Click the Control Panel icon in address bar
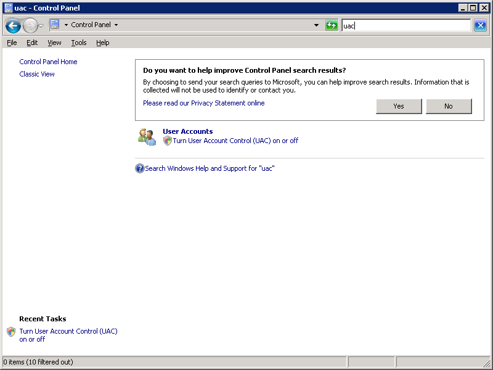The width and height of the screenshot is (493, 370). pos(54,25)
